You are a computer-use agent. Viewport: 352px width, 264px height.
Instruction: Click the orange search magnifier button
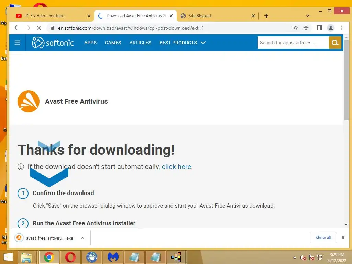click(x=335, y=43)
